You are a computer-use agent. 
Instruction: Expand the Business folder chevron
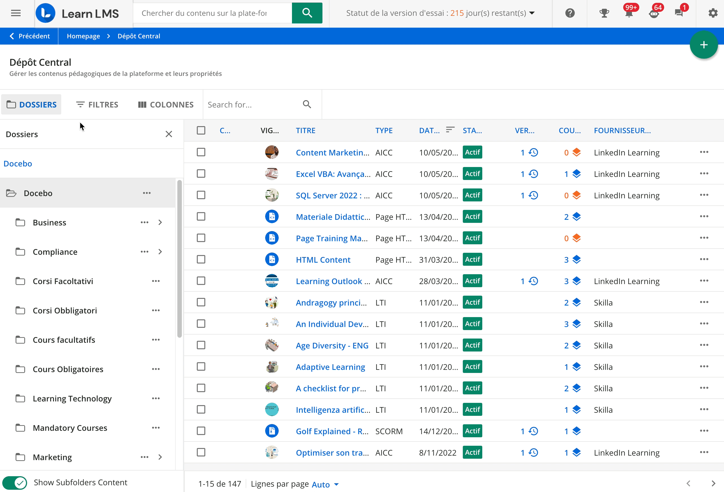click(160, 223)
